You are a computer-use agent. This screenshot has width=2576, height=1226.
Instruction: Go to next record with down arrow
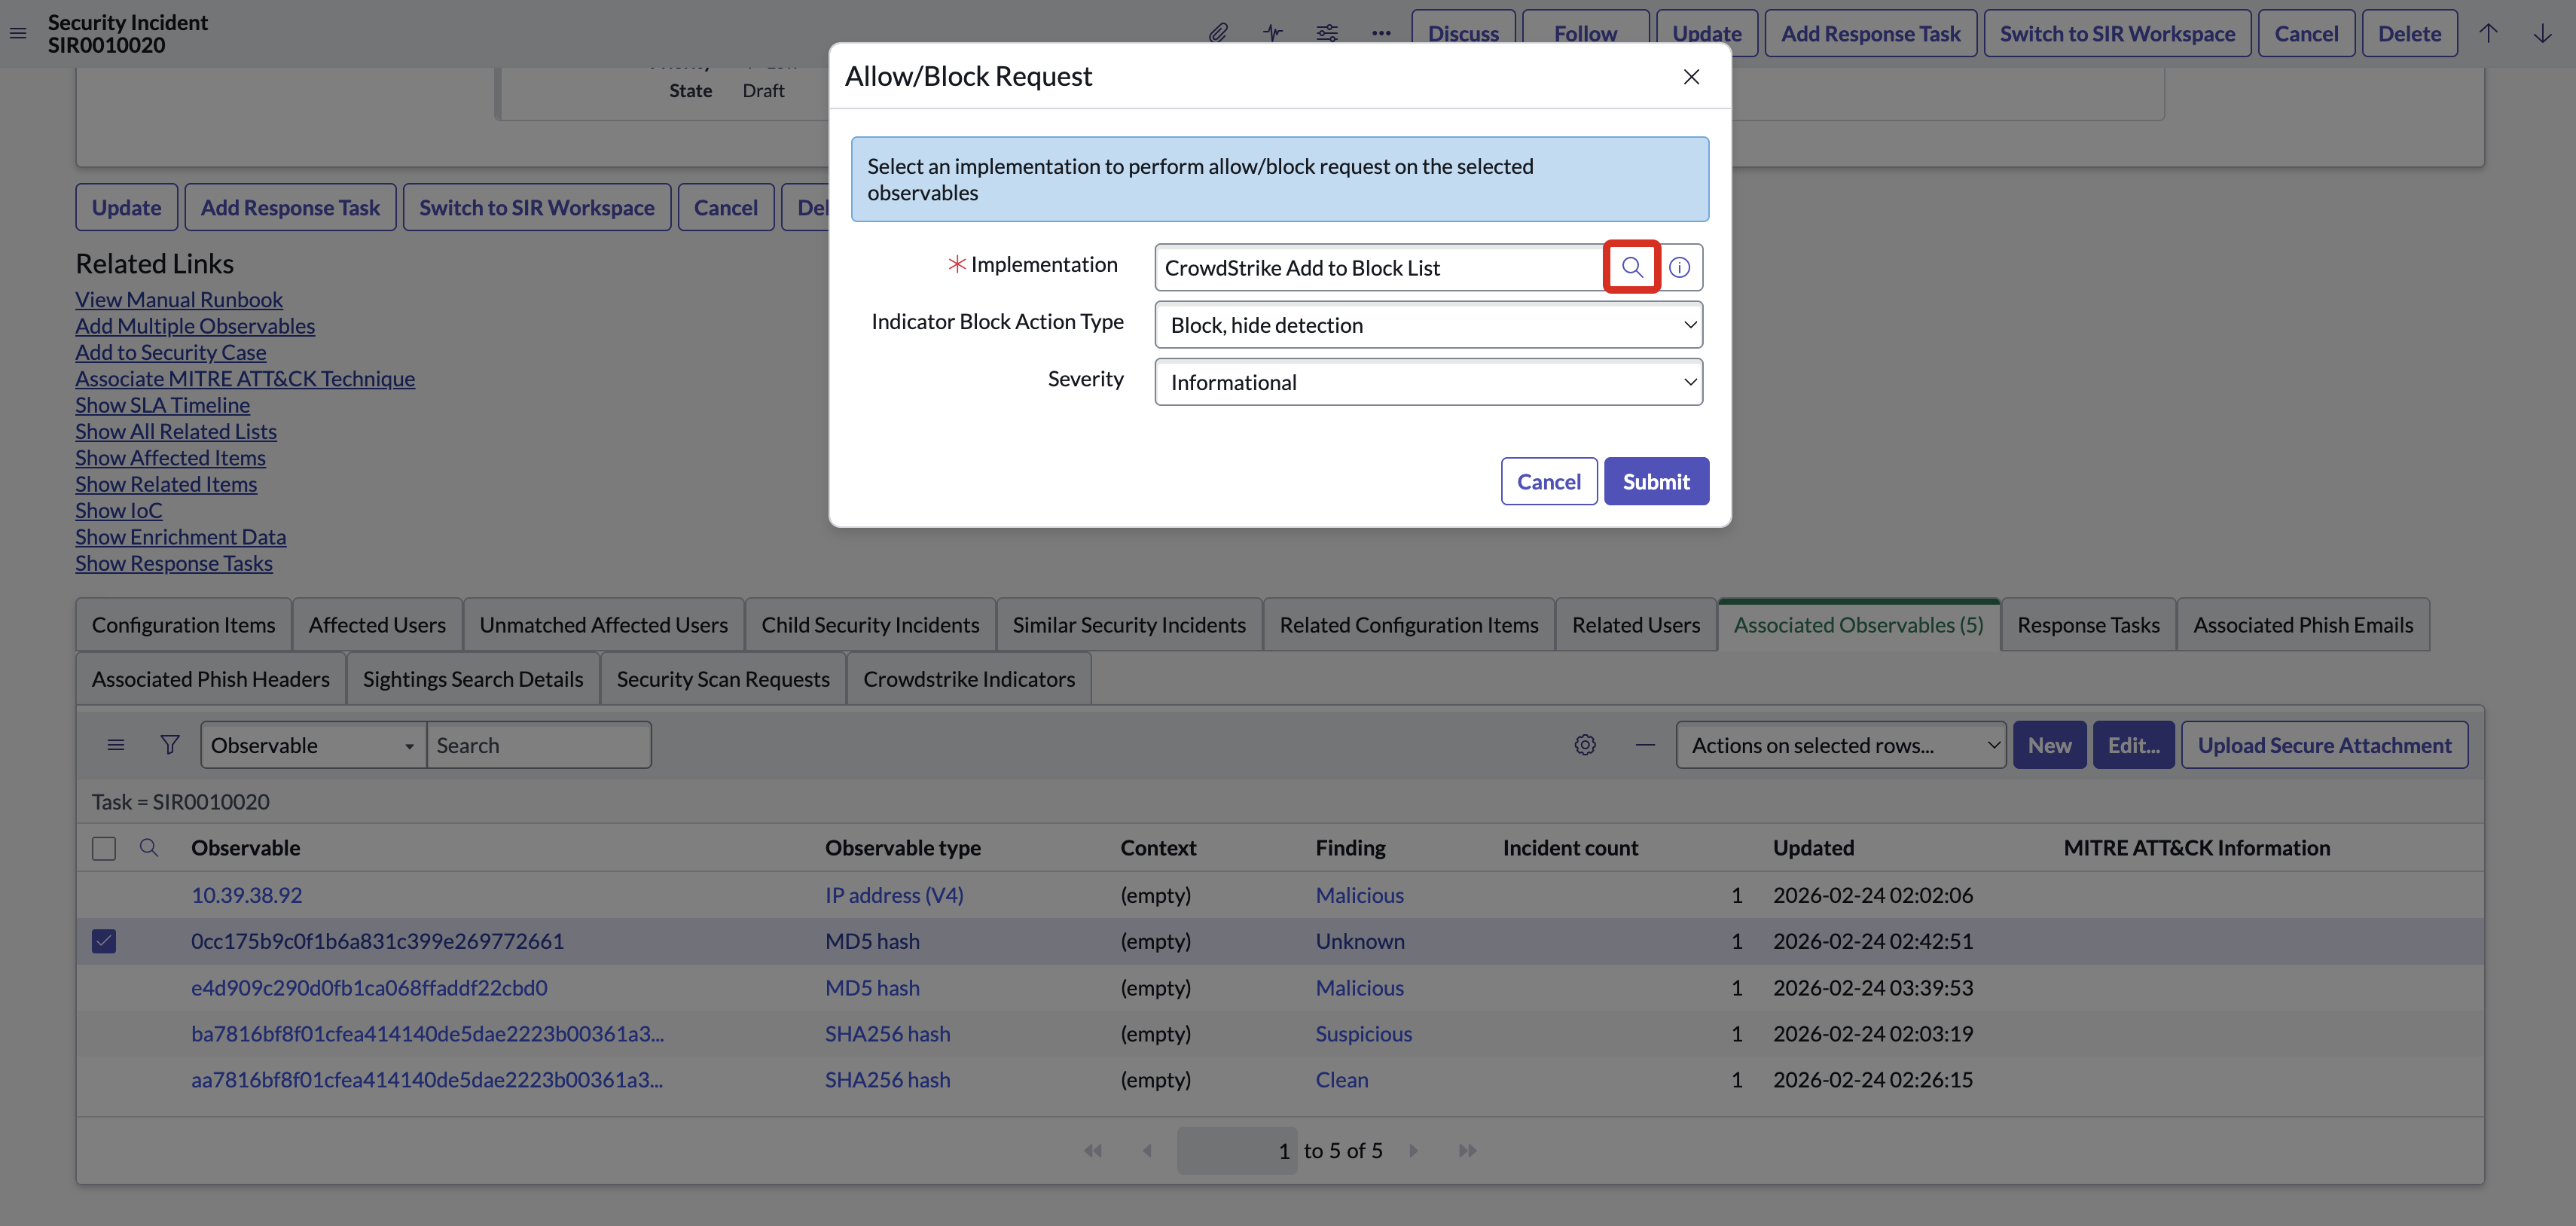pyautogui.click(x=2542, y=33)
